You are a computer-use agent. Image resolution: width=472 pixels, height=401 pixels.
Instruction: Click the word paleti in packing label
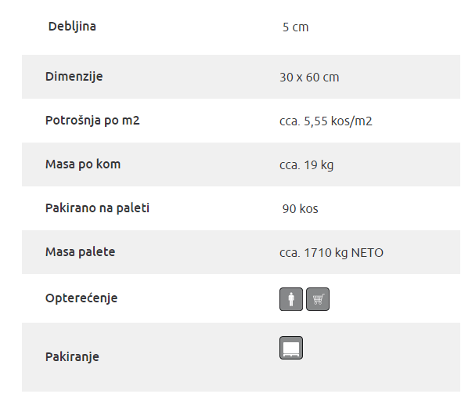point(133,208)
